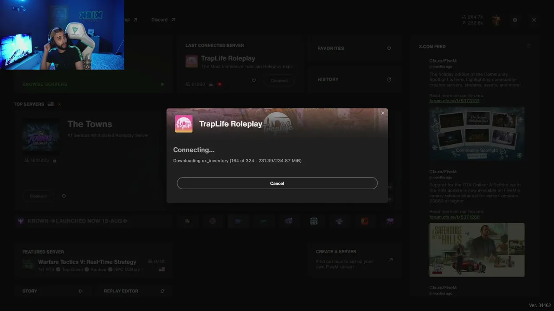Screen dimensions: 554x311
Task: Select the first server icon in the icon strip
Action: pyautogui.click(x=187, y=221)
